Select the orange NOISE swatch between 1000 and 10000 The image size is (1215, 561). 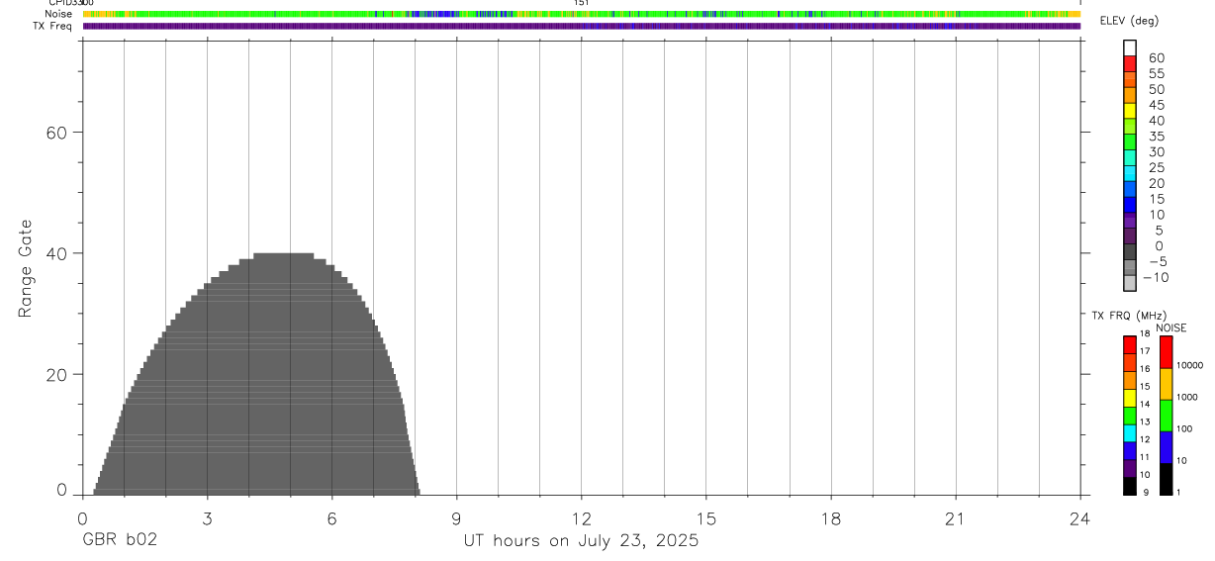pyautogui.click(x=1167, y=384)
